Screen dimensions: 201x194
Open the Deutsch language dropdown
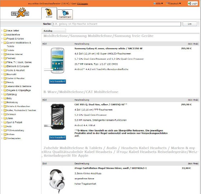tap(174, 4)
